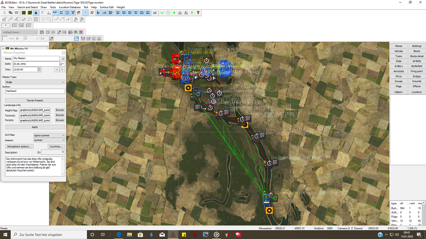Click the Description text box scrollbar
Viewport: 426px width, 239px height.
pos(63,166)
